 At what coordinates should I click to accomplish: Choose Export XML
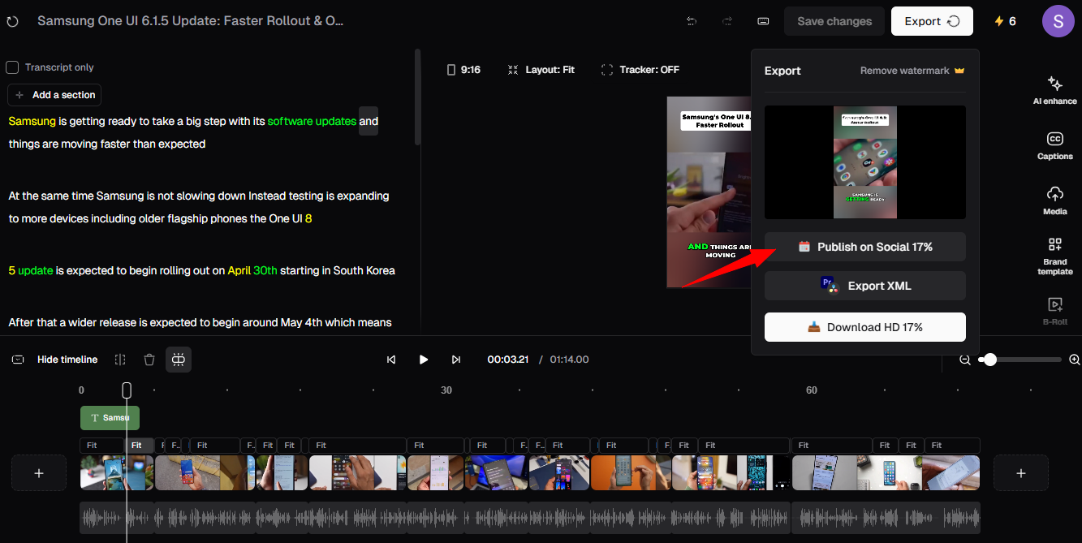pos(865,286)
